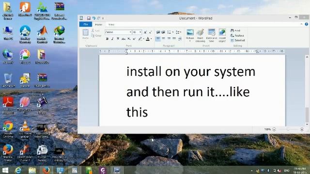The height and width of the screenshot is (174, 310).
Task: Click the Save icon in WordPad quick access toolbar
Action: 89,18
